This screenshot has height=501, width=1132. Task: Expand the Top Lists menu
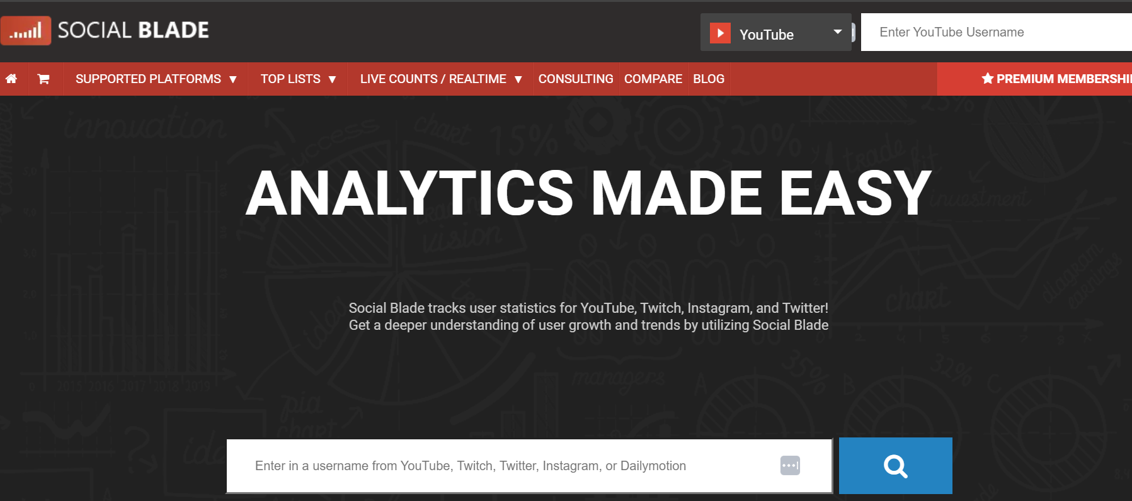pos(298,79)
